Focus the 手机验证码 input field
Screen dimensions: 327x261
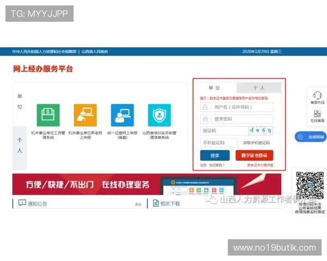[219, 142]
